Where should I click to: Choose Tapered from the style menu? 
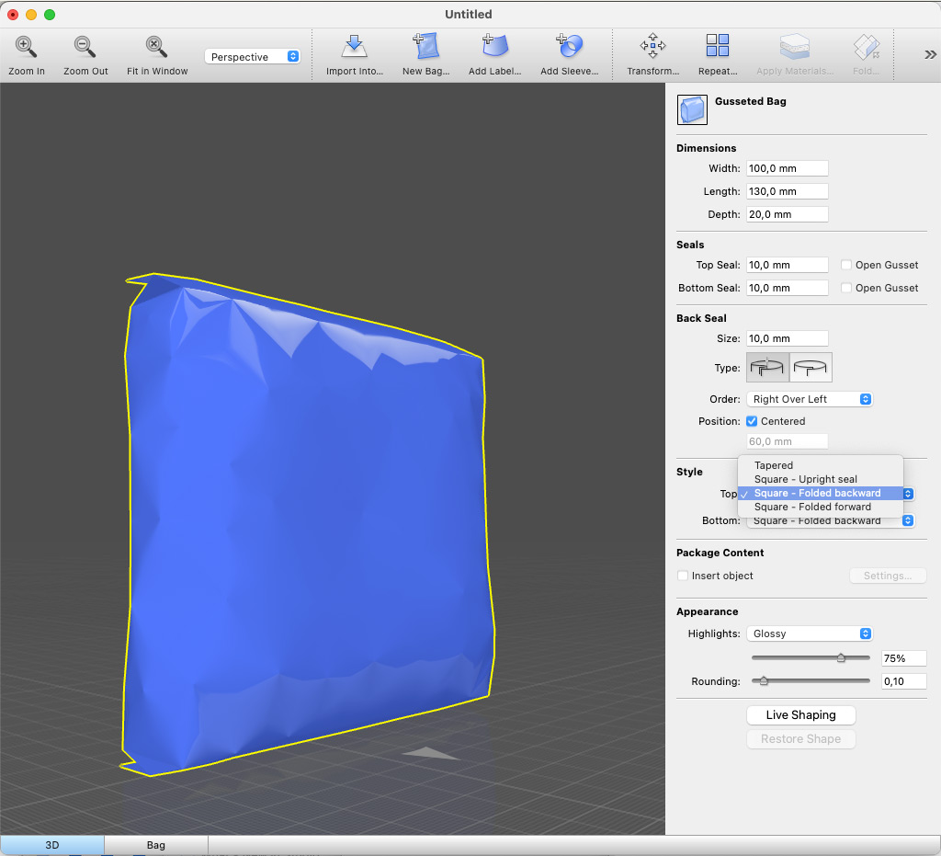pyautogui.click(x=774, y=465)
